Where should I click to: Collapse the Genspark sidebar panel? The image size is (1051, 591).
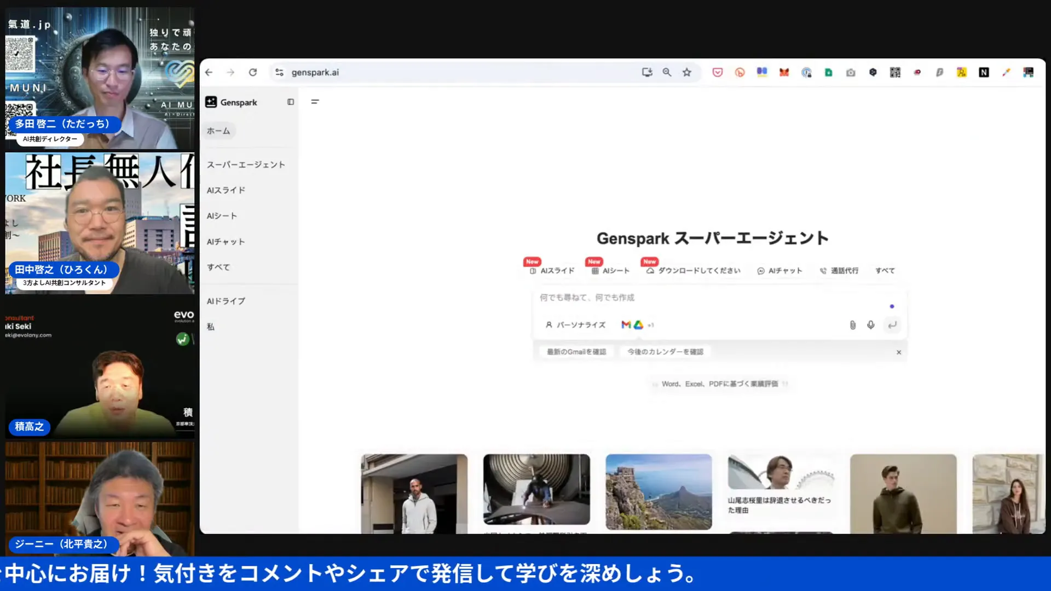coord(291,102)
